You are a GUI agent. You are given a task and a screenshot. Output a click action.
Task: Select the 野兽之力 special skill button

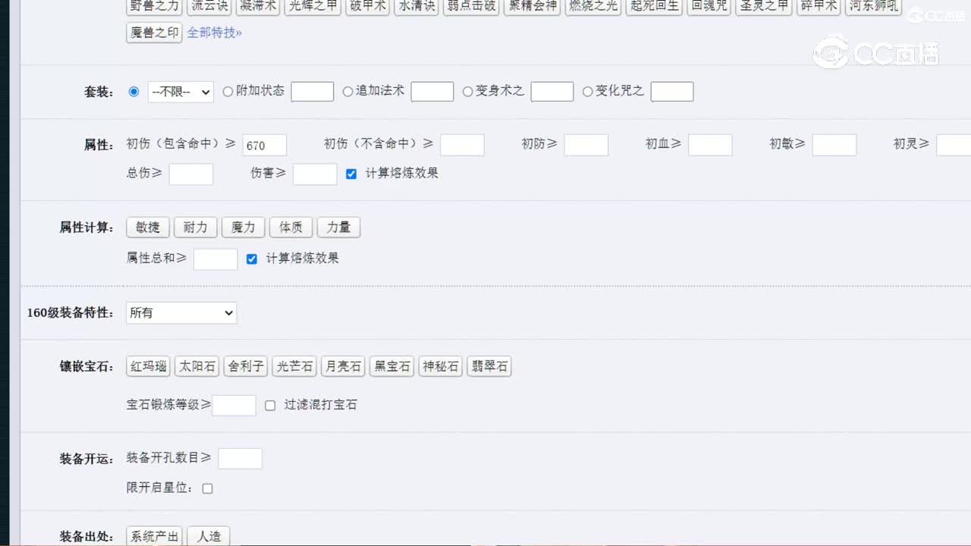154,7
